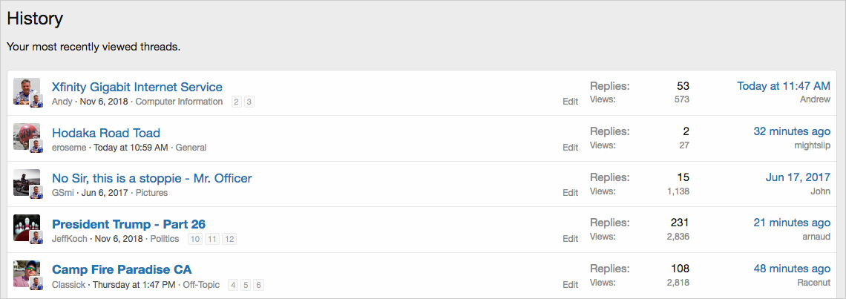View last post dated Today at 11:47 AM
This screenshot has width=846, height=299.
pyautogui.click(x=784, y=86)
